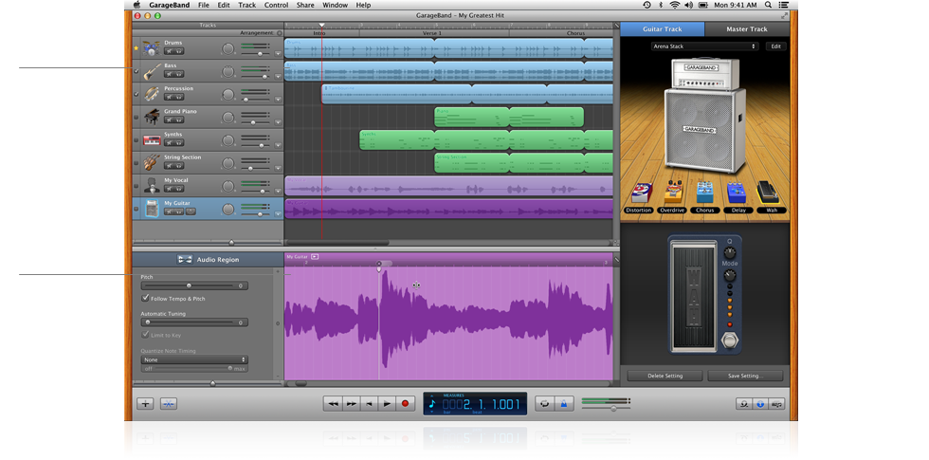Image resolution: width=929 pixels, height=460 pixels.
Task: Select the Wah pedal thumbnail
Action: click(769, 193)
